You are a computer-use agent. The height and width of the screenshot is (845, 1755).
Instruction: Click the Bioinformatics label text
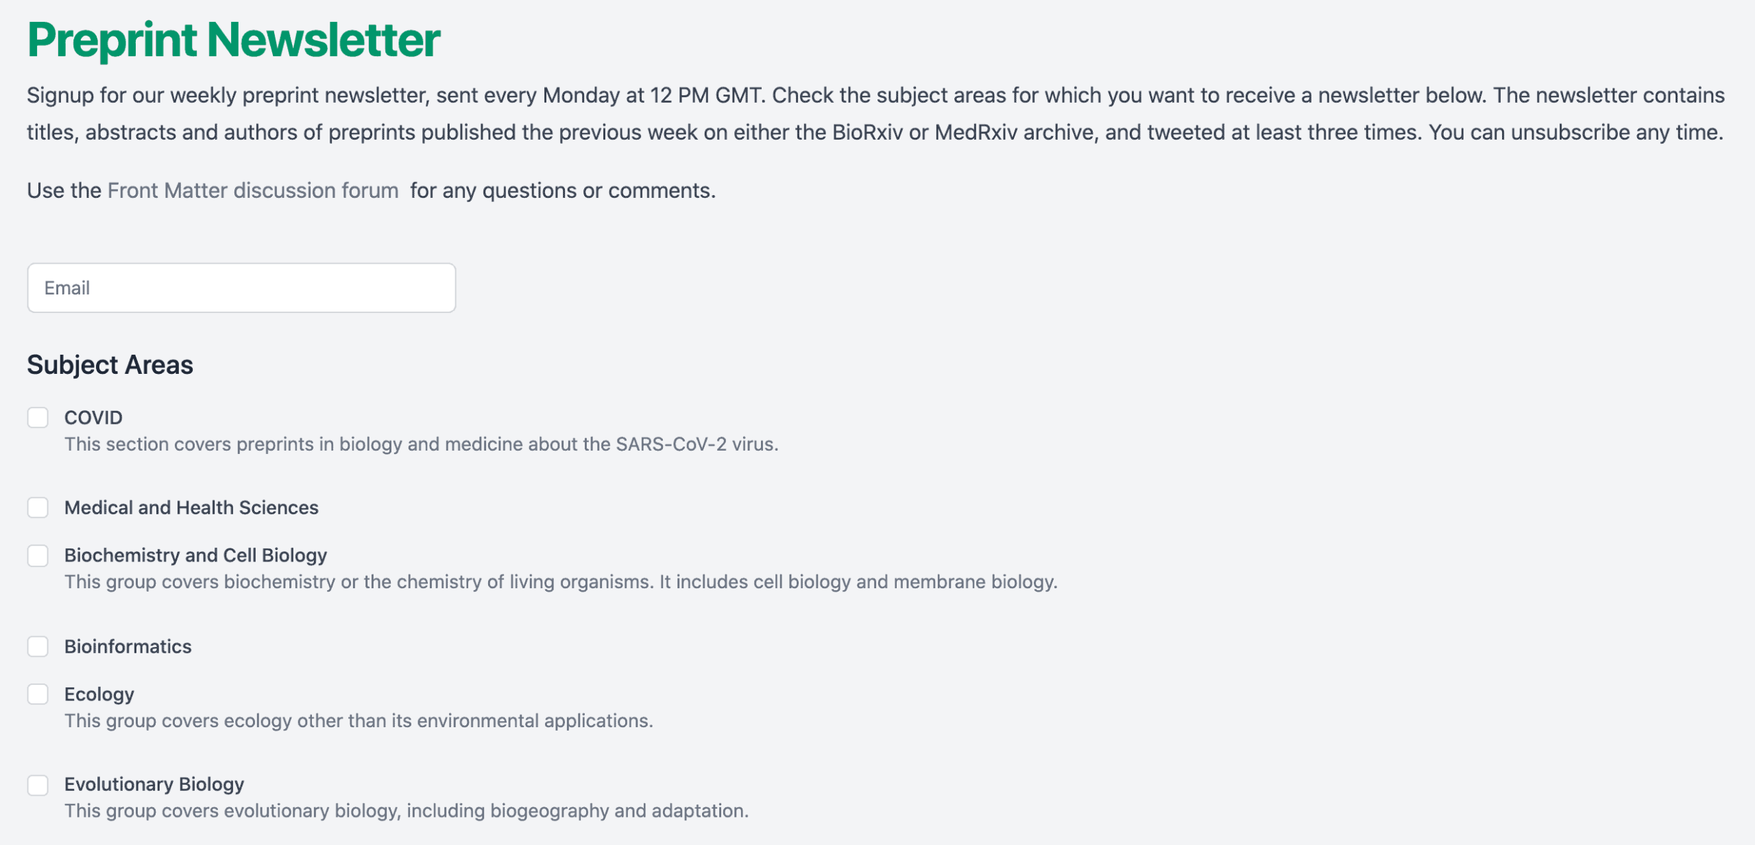[128, 646]
